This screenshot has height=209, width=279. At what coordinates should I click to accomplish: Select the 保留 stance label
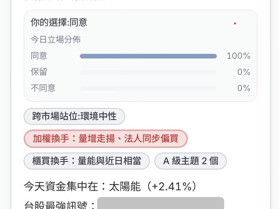click(x=39, y=72)
